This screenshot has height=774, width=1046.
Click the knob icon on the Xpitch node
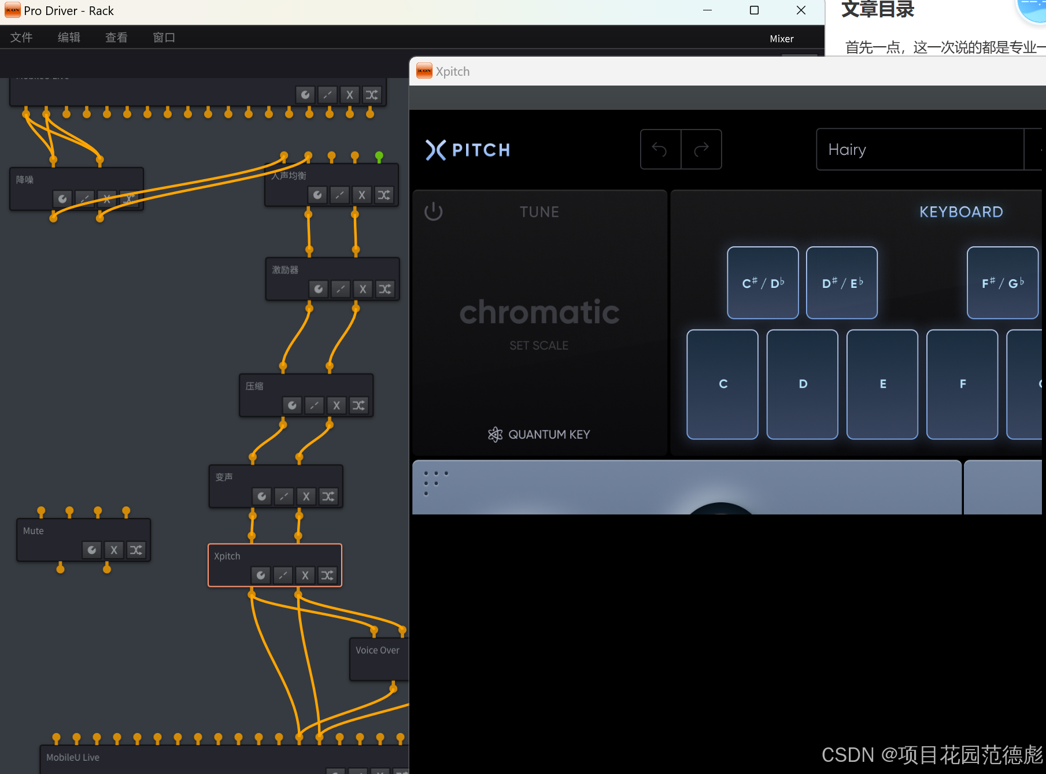[x=261, y=575]
